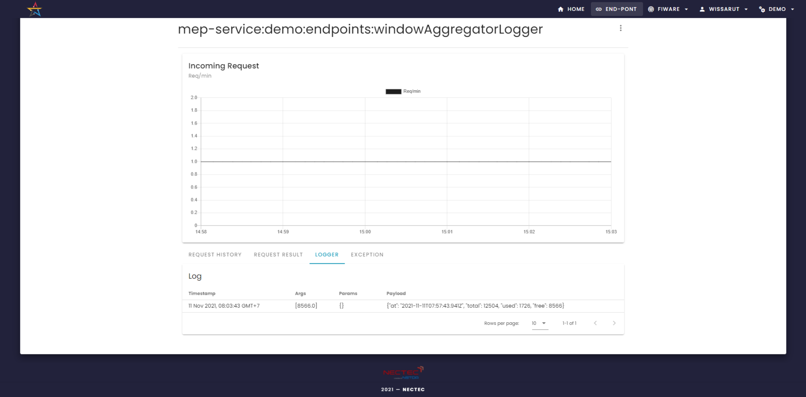The width and height of the screenshot is (806, 397).
Task: Click the 1-1 of 1 pagination text
Action: [x=569, y=323]
